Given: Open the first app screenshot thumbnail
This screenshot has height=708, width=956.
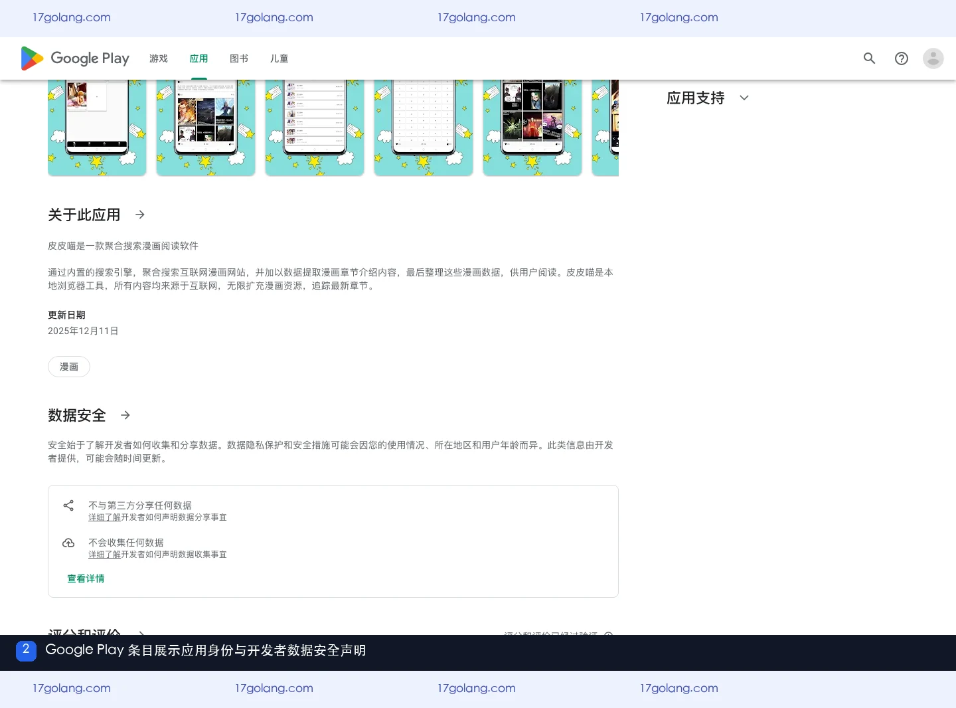Looking at the screenshot, I should (x=97, y=128).
